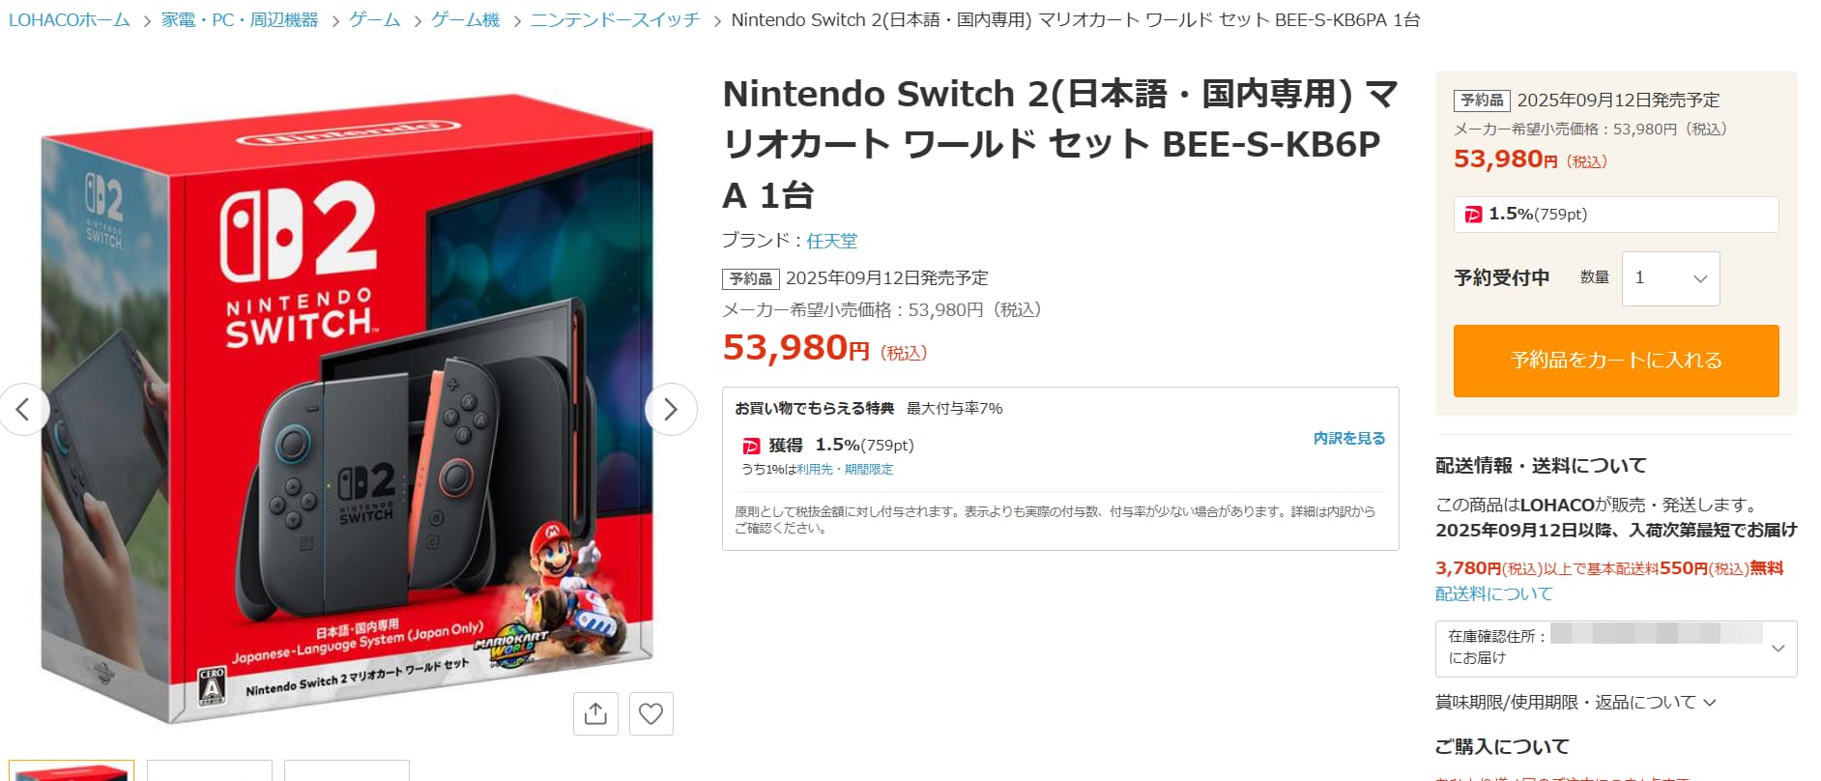Click the PayPay icon in the sidebar points box

1473,215
